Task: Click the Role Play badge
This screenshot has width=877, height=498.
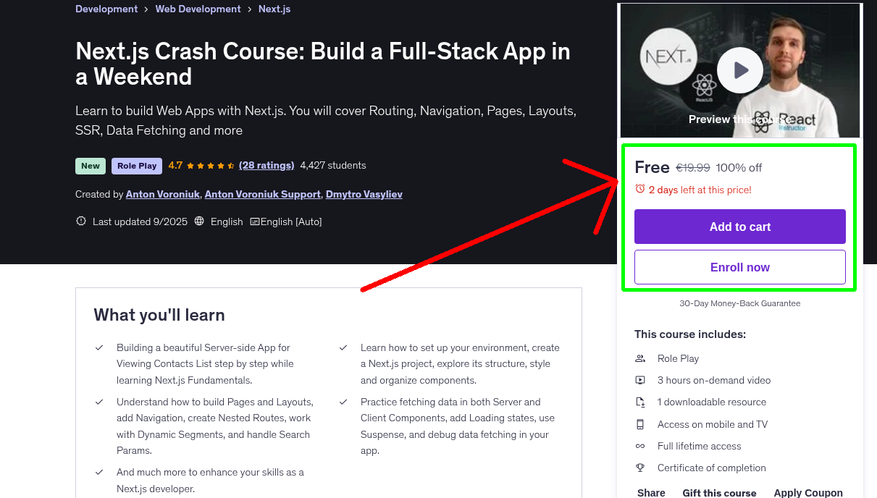Action: click(x=137, y=166)
